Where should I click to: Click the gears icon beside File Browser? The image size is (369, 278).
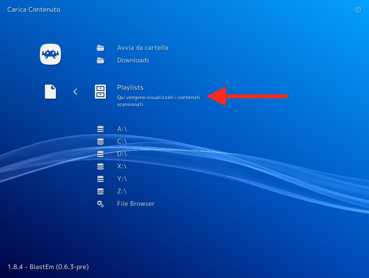[x=100, y=204]
